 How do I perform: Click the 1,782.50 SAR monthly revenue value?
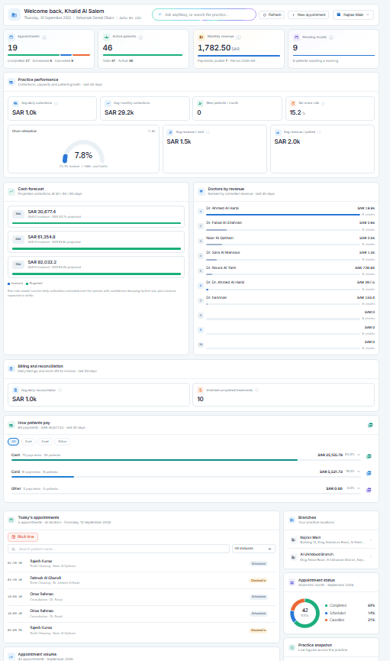pos(218,48)
